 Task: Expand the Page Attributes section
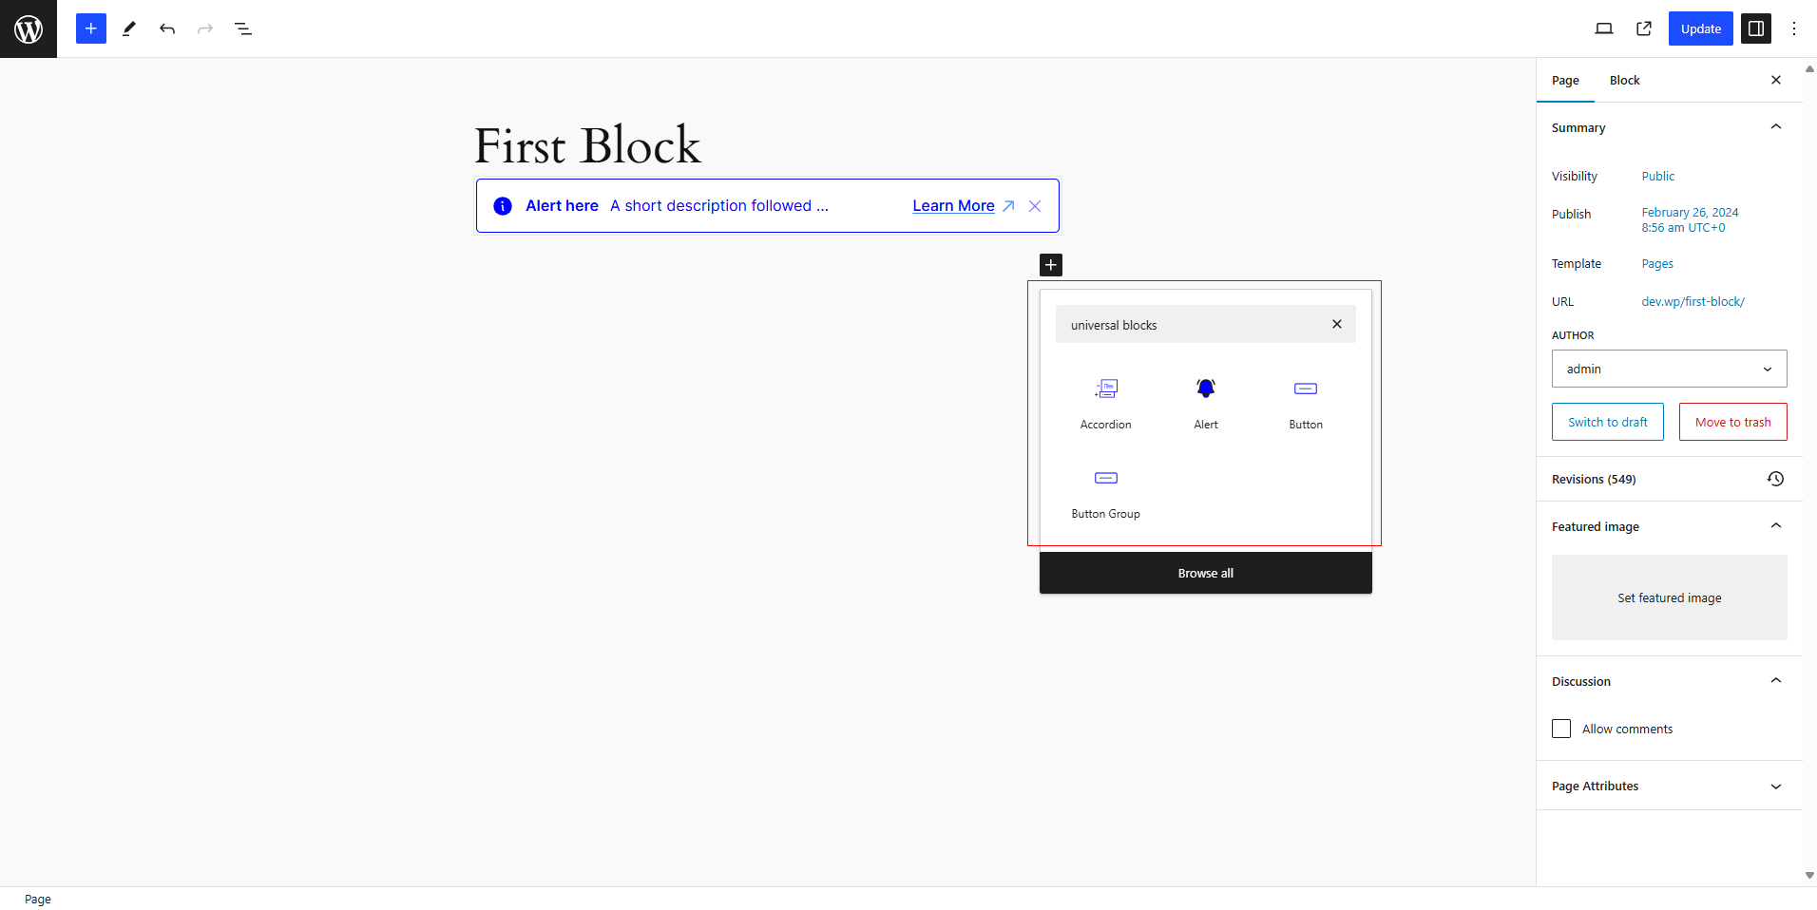[x=1670, y=786]
